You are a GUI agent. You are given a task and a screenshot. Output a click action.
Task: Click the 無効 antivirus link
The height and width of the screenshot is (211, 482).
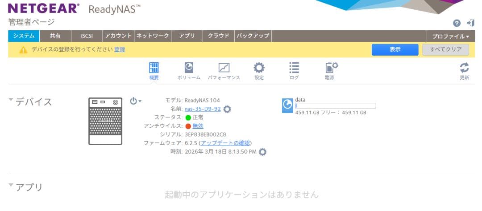tap(198, 126)
